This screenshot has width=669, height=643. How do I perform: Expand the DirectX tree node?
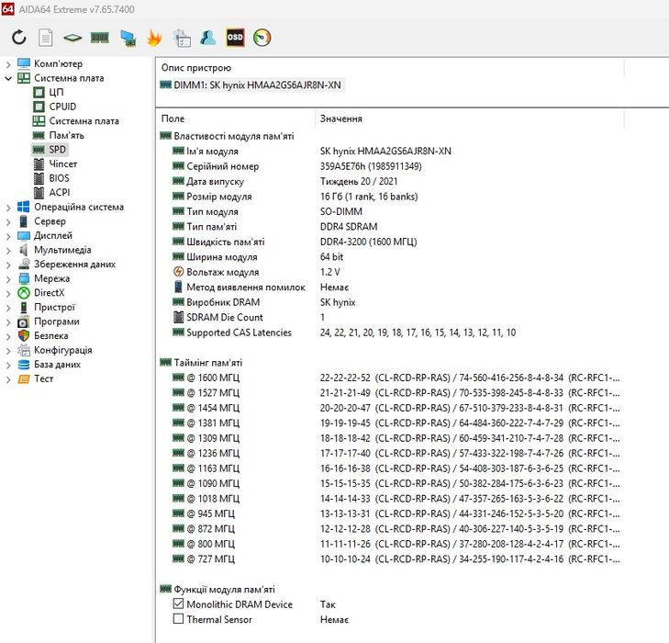click(x=8, y=293)
